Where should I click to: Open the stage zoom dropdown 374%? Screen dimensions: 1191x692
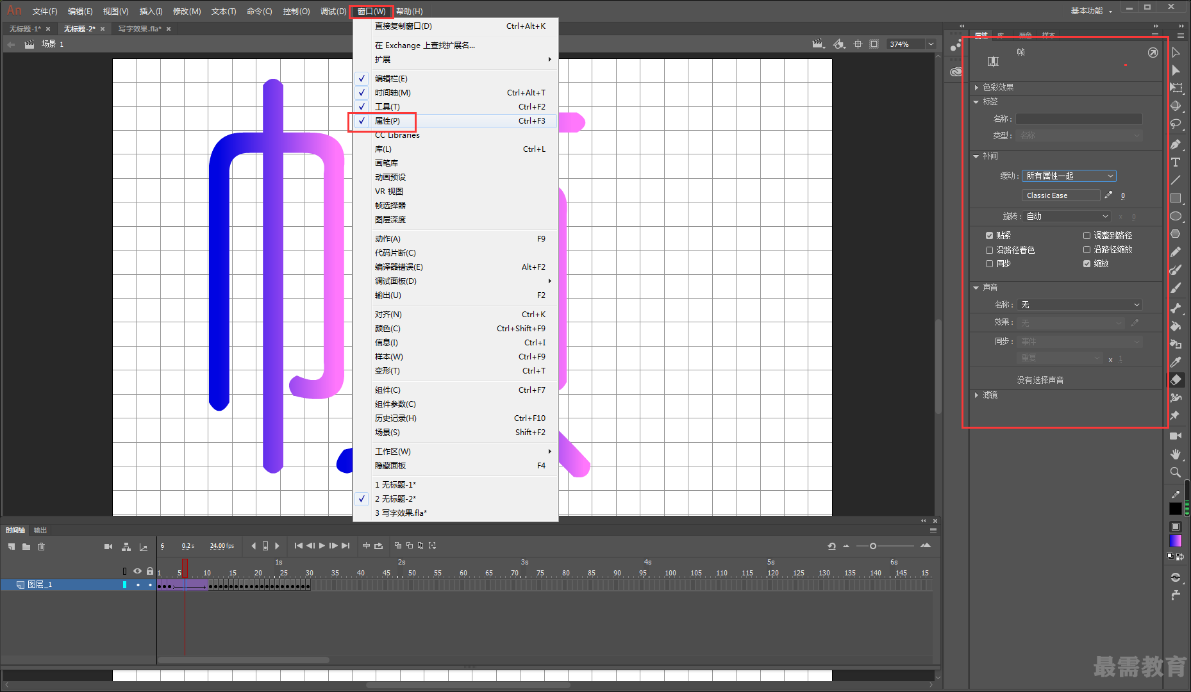(931, 44)
